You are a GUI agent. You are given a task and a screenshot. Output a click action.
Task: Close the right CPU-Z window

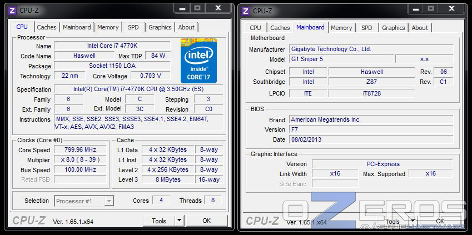tap(451, 8)
